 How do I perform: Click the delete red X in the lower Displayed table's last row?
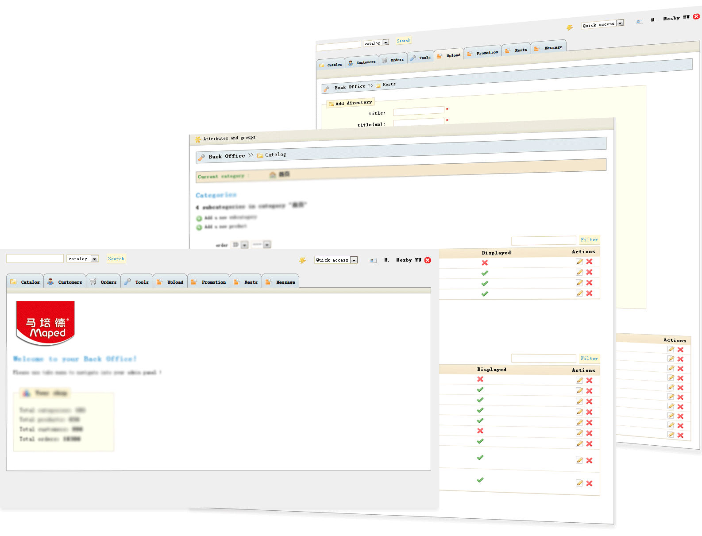click(589, 483)
